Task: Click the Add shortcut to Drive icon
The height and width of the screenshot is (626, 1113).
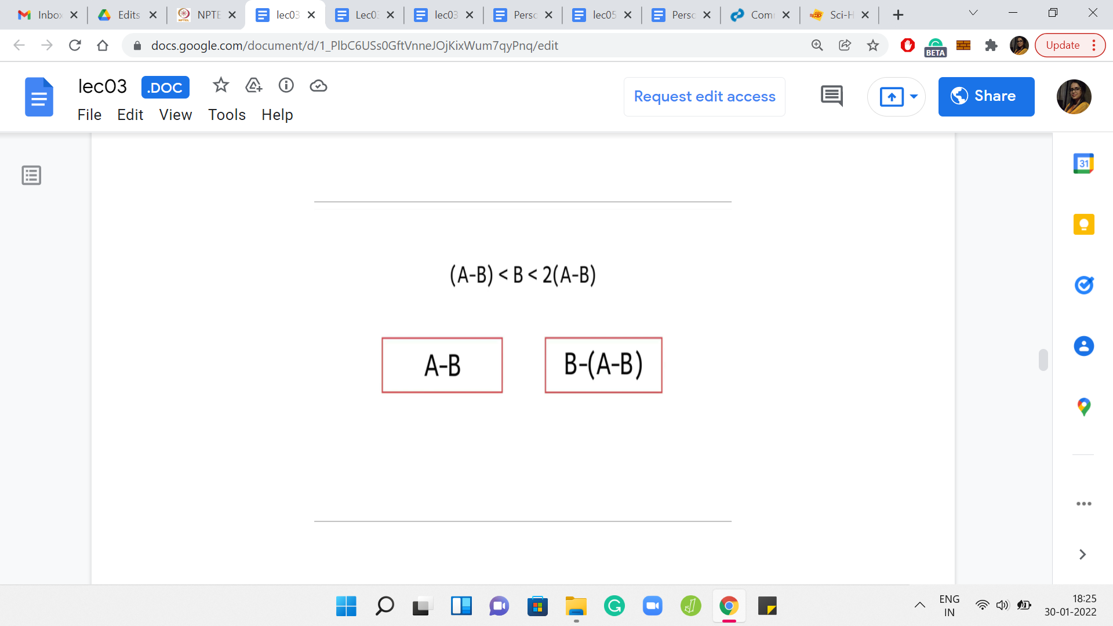Action: click(x=253, y=86)
